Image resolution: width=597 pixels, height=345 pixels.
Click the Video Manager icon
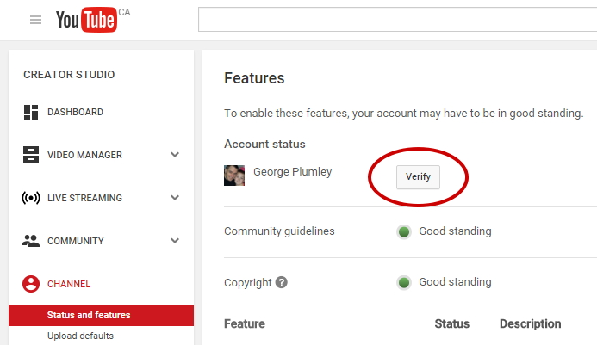pos(31,155)
